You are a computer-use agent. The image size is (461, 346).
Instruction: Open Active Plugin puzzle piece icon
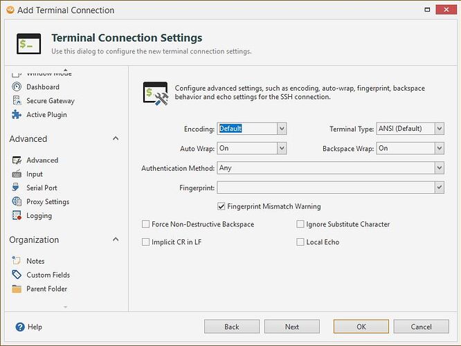click(x=17, y=115)
